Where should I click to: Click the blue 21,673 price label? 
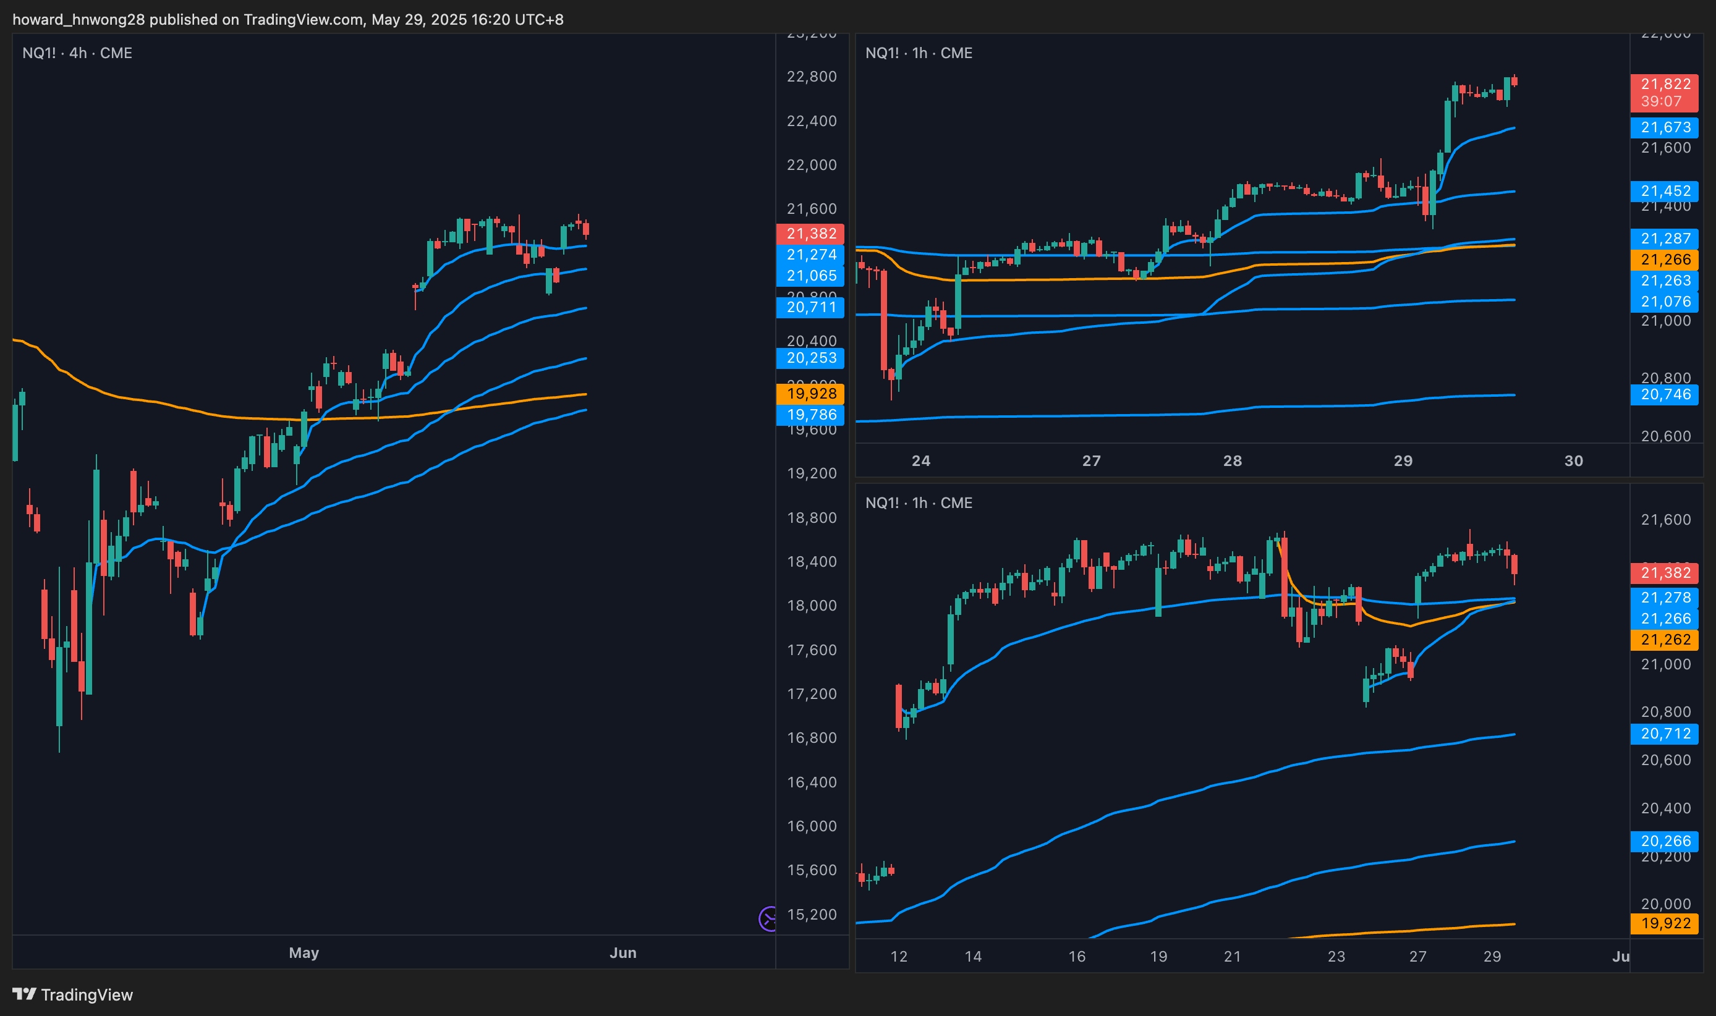click(x=1665, y=127)
